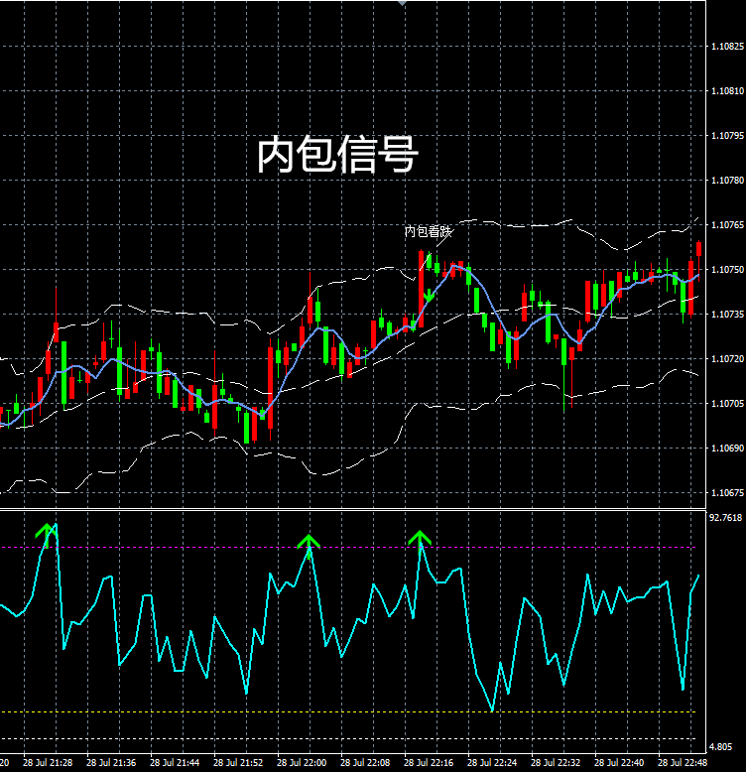The width and height of the screenshot is (746, 772).
Task: Click time label 28 Jul 22:40
Action: click(619, 763)
